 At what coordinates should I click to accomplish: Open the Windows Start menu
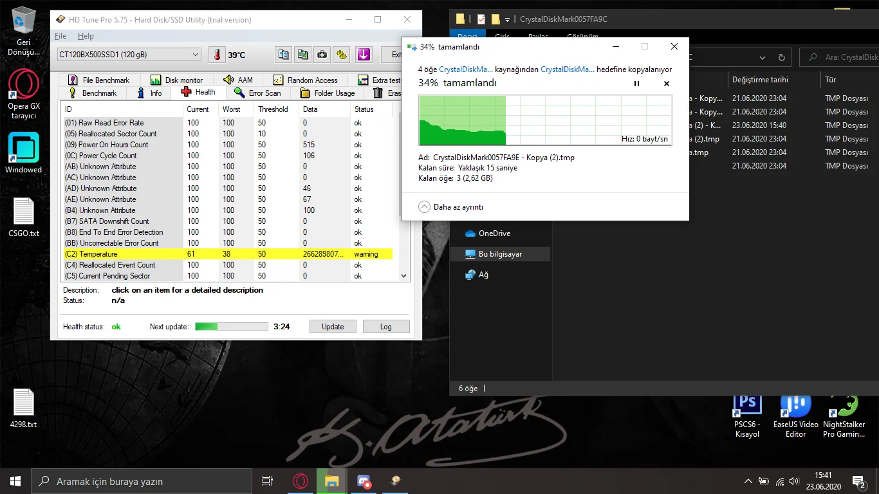[x=15, y=481]
